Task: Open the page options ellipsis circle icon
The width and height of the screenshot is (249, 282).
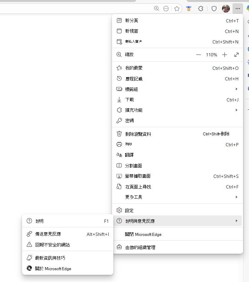Action: pyautogui.click(x=166, y=9)
